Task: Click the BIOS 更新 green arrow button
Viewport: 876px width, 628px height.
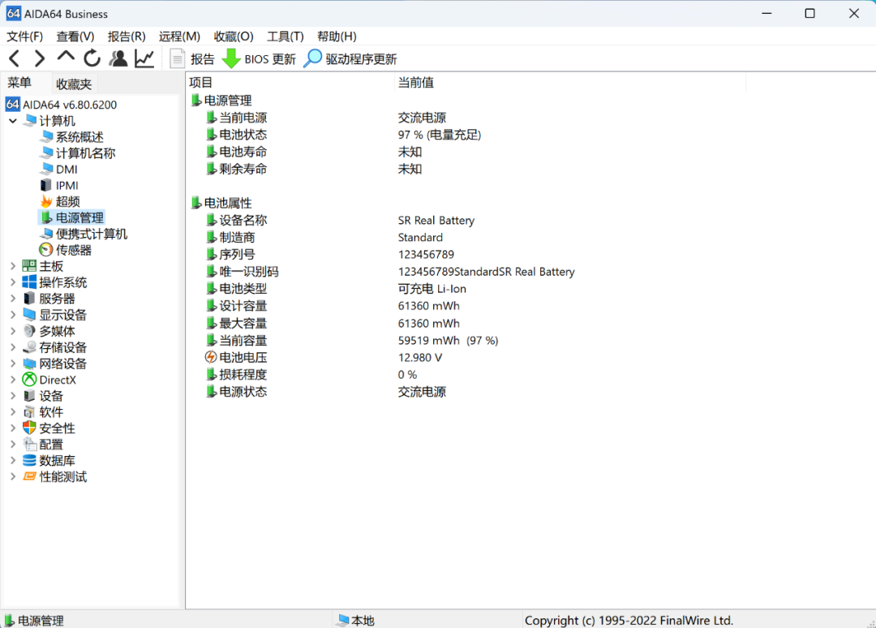Action: 259,58
